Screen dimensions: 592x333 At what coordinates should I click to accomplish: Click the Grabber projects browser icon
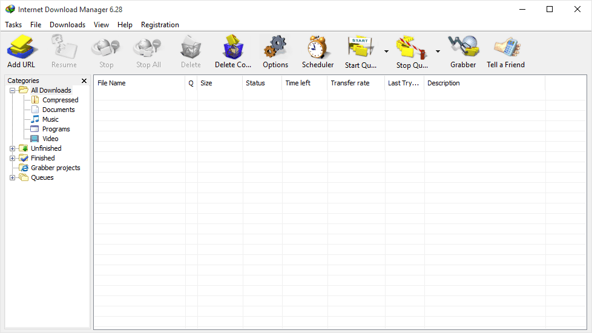pyautogui.click(x=24, y=168)
